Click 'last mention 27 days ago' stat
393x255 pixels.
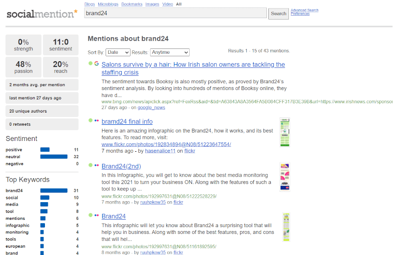coord(42,98)
